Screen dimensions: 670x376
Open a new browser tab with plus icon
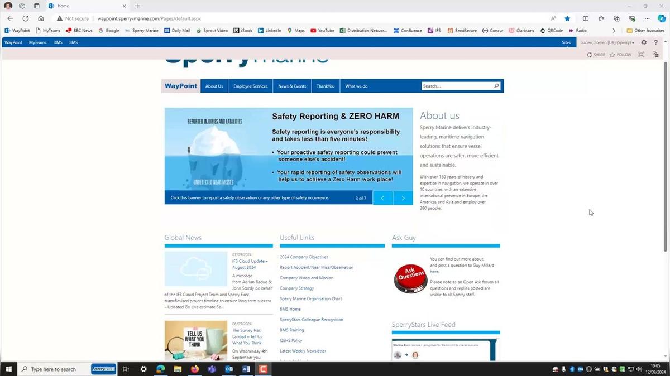(x=137, y=6)
